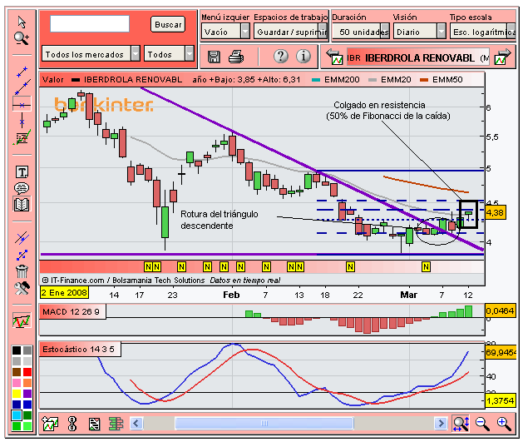Select the speech bubble comment tool
This screenshot has width=523, height=442.
tap(22, 188)
